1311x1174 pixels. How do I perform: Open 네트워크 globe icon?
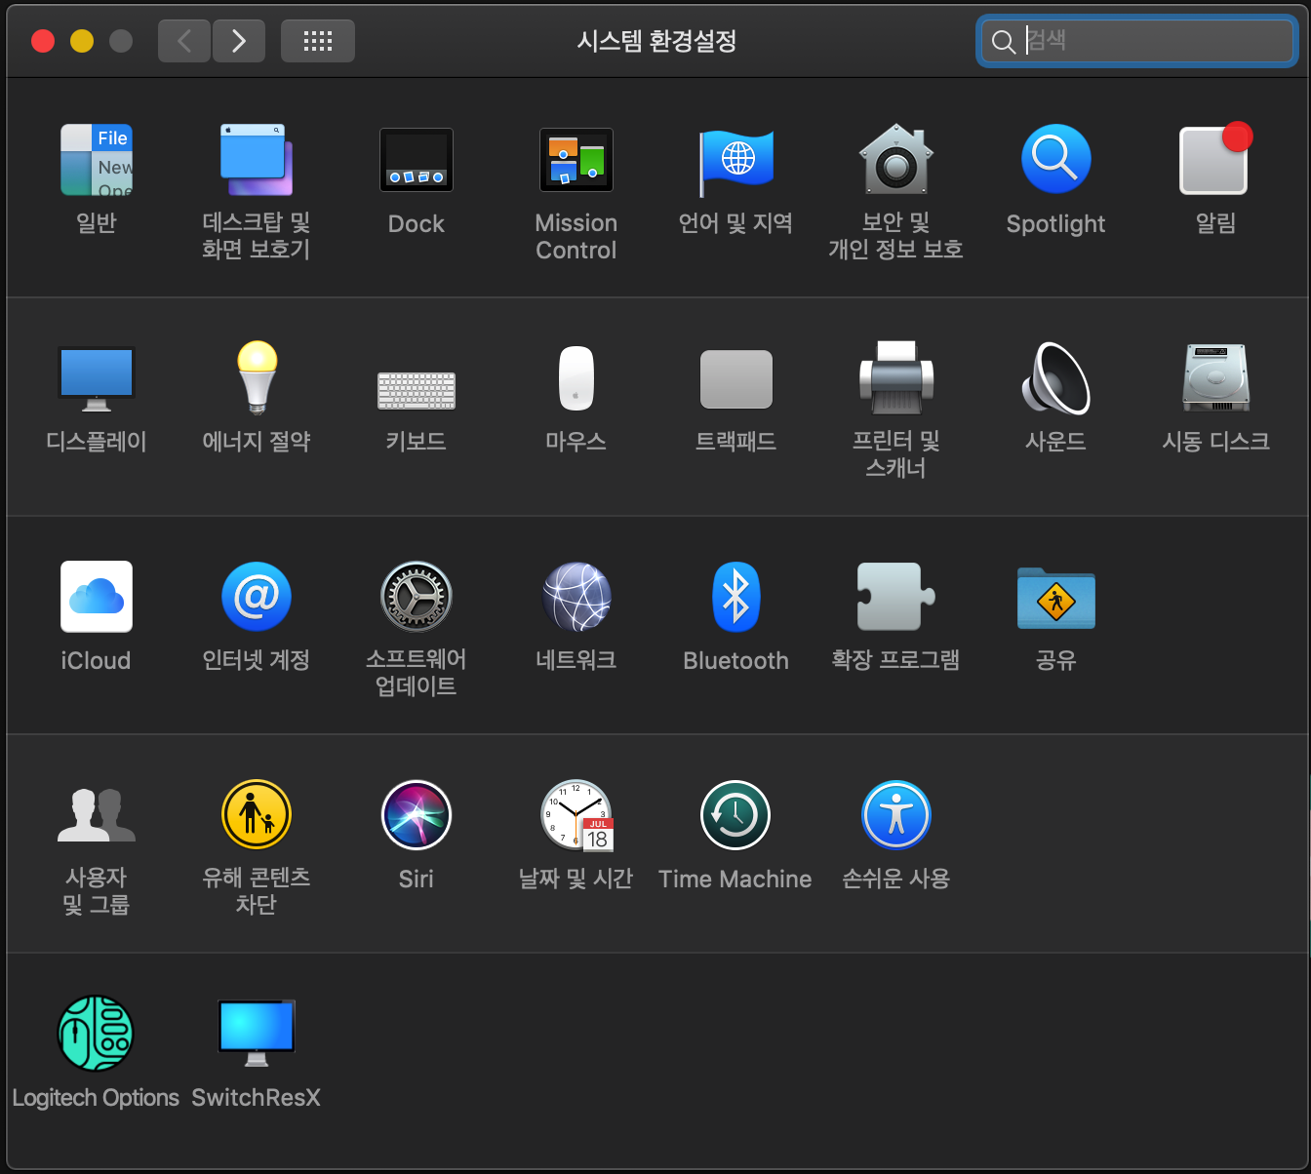tap(576, 597)
